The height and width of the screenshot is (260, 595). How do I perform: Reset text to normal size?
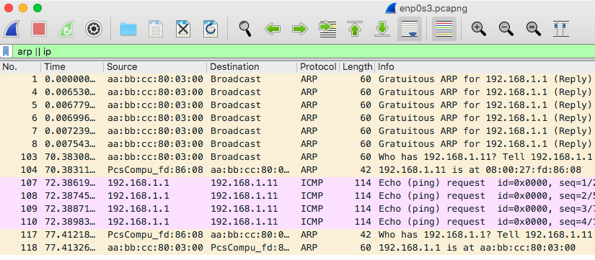coord(534,30)
